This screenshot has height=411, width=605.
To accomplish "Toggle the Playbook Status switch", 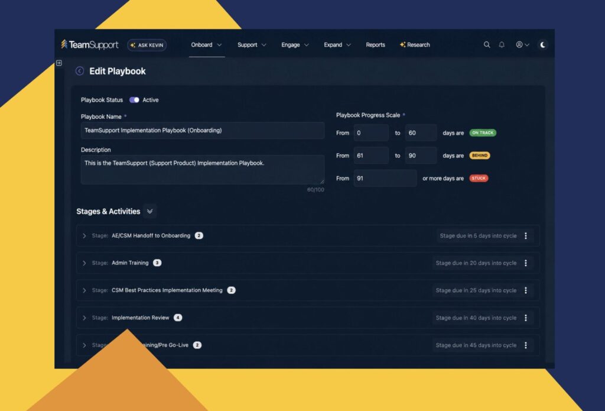I will tap(134, 100).
